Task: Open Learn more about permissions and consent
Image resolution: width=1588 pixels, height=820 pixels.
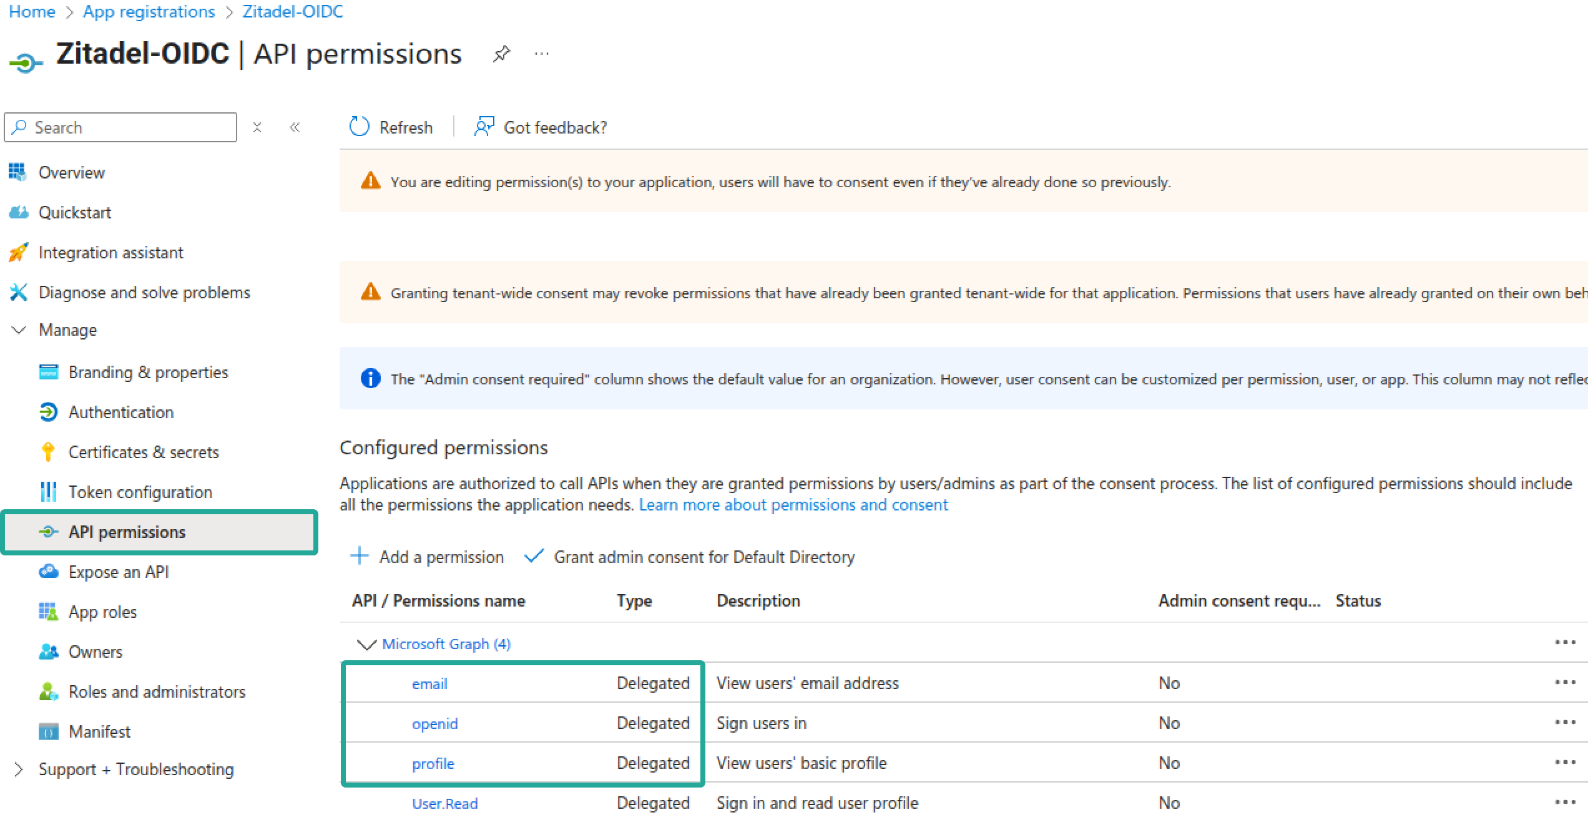Action: click(x=793, y=504)
